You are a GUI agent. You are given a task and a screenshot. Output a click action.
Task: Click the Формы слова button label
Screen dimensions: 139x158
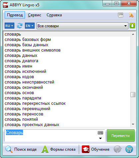[63, 149]
